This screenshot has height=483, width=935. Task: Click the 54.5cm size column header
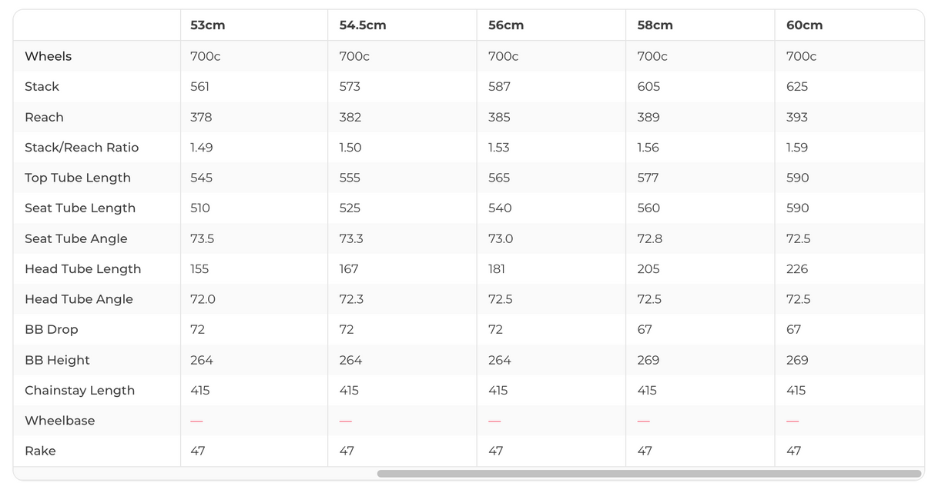363,25
